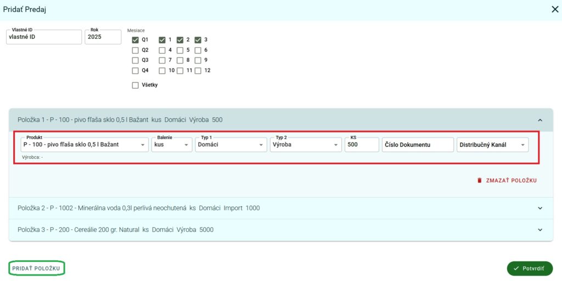The width and height of the screenshot is (562, 281).
Task: Expand Položka 3 Cereálie row
Action: (539, 230)
